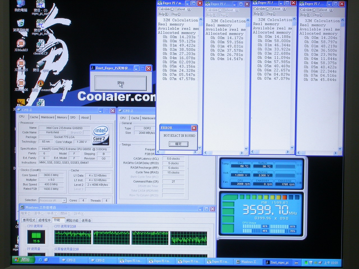Viewport: 359px width, 269px height.
Task: Close the ERROR dialog with its X
Action: tap(194, 128)
